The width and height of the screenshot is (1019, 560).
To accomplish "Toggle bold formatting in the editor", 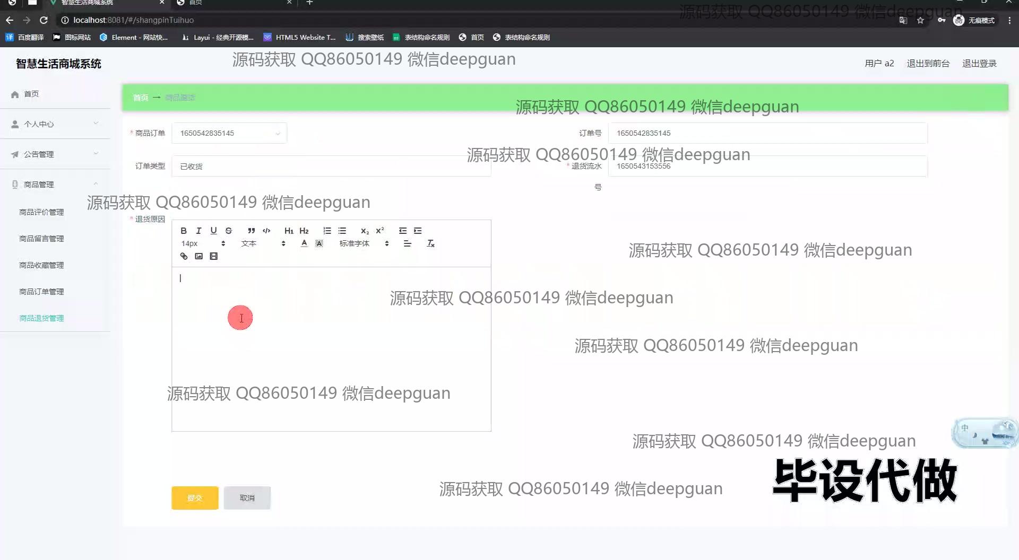I will point(184,231).
